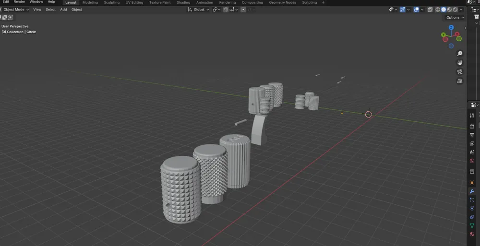Click the blue Z axis on navigation gizmo
This screenshot has height=246, width=480.
coord(451,28)
